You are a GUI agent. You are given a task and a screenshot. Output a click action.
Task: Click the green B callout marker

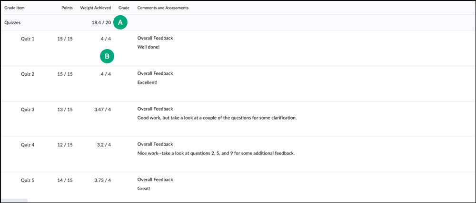(x=107, y=56)
